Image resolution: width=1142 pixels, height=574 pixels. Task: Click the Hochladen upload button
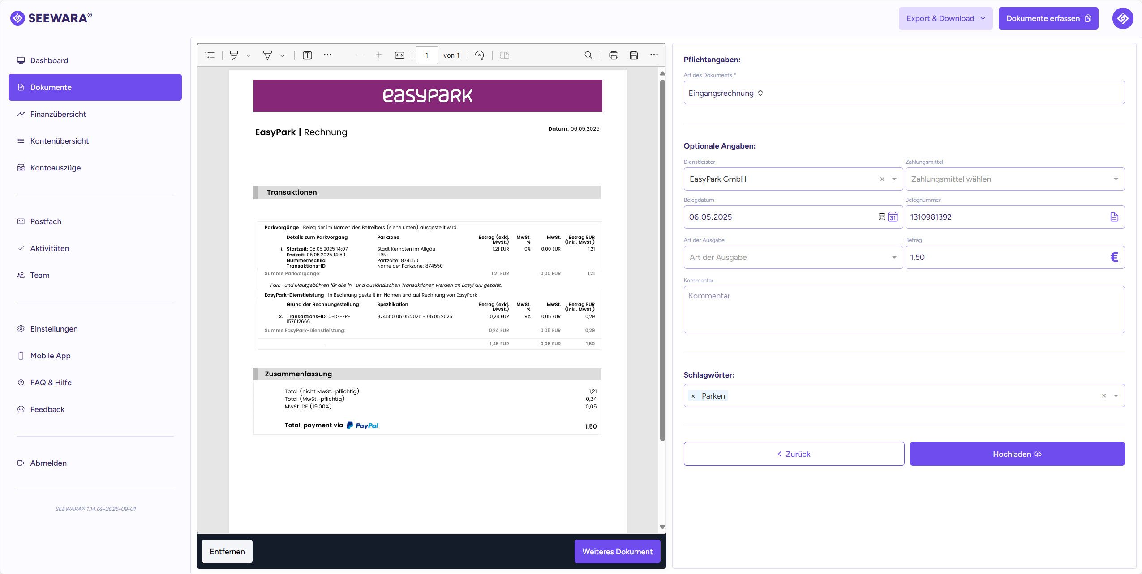1017,454
